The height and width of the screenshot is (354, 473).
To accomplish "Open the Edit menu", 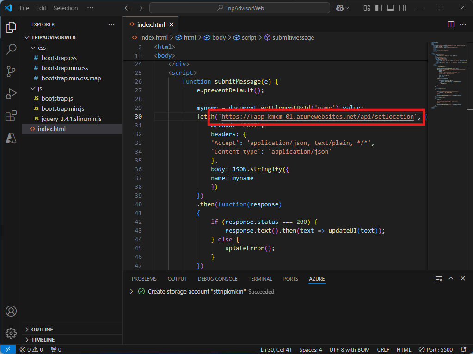I will (41, 8).
